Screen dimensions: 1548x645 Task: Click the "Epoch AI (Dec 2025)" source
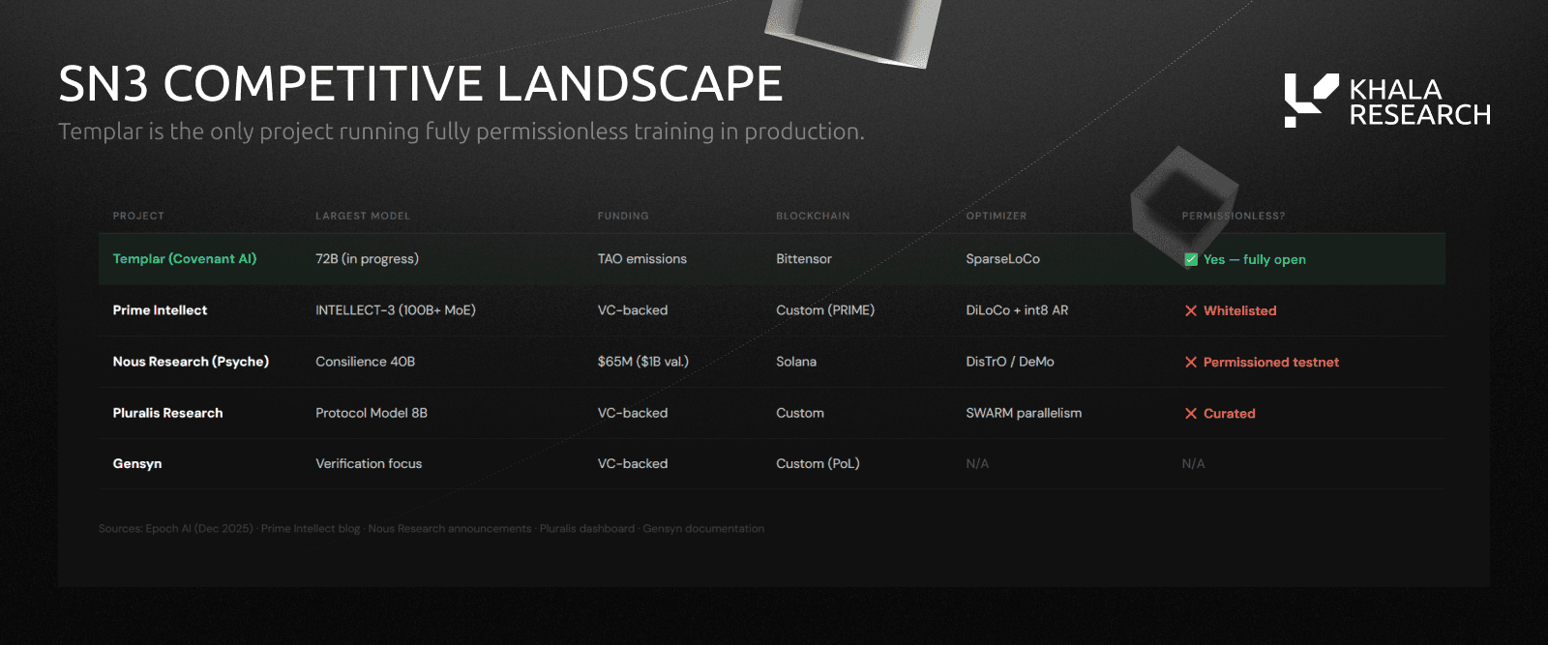tap(199, 528)
